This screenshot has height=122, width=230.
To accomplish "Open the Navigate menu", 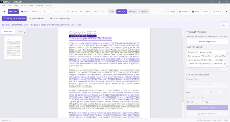I will 39,5.
